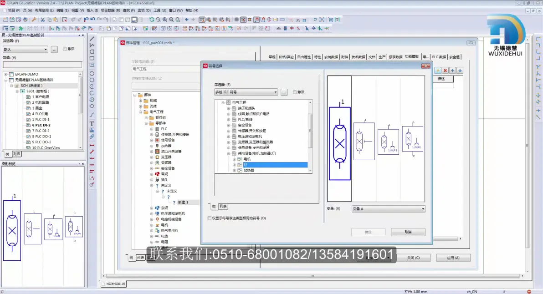The image size is (543, 294).
Task: Click the move down arrow icon
Action: (460, 70)
